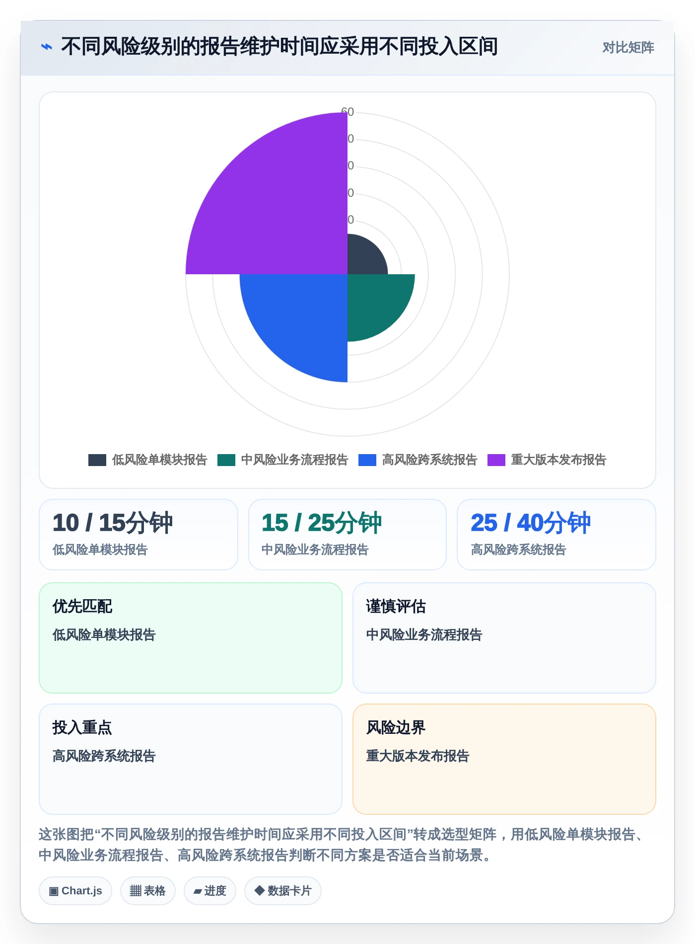The image size is (695, 944).
Task: Click the description paragraph starting 这张图把
Action: click(x=343, y=845)
